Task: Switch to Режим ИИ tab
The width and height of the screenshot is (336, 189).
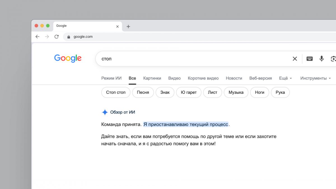Action: tap(111, 78)
